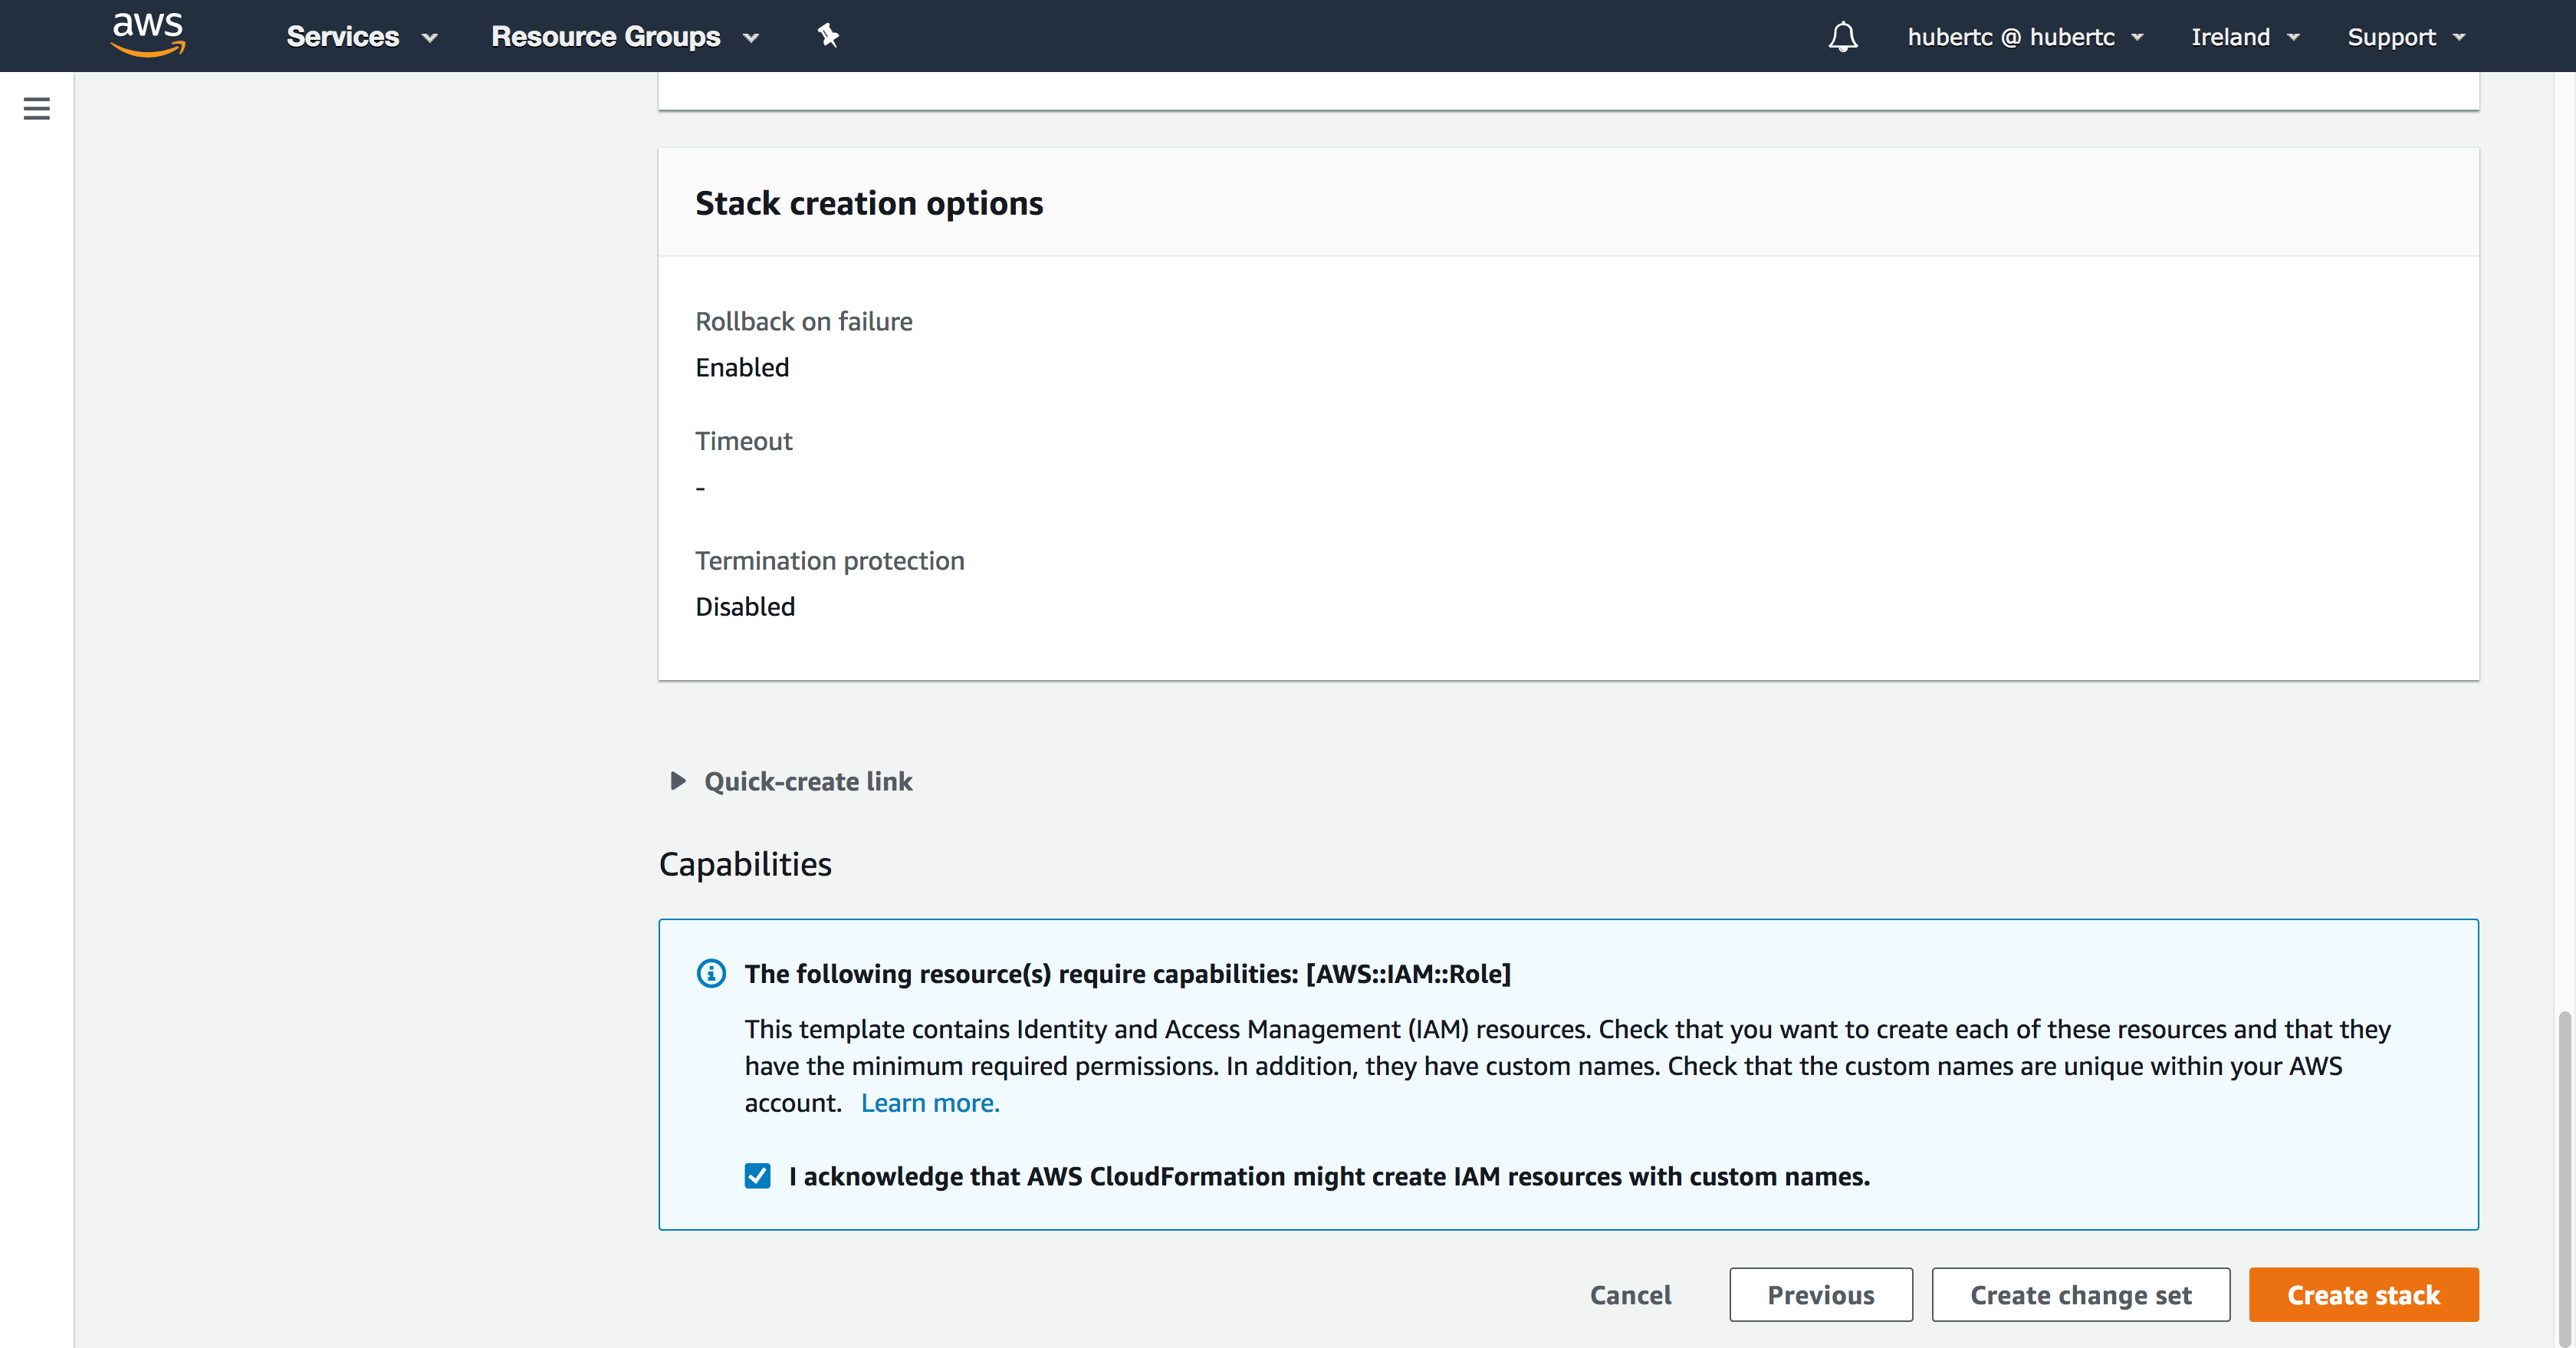Click the AWS logo home icon
Viewport: 2576px width, 1348px height.
(148, 36)
